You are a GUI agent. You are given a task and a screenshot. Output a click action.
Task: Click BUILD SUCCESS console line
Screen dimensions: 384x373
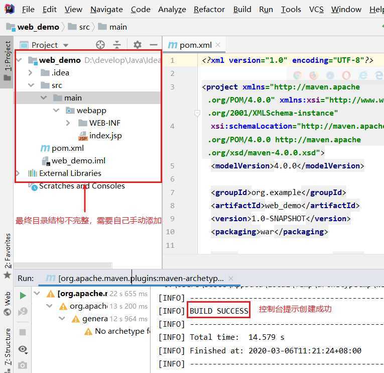tap(219, 311)
